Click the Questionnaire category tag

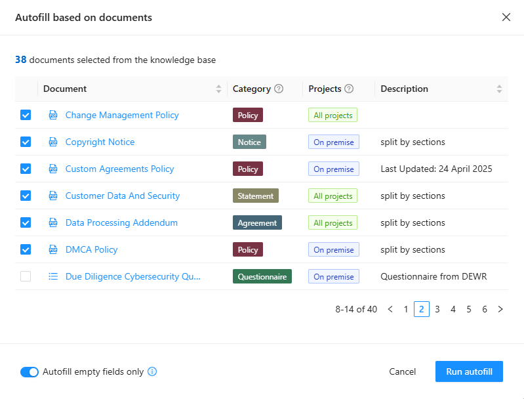(x=262, y=277)
